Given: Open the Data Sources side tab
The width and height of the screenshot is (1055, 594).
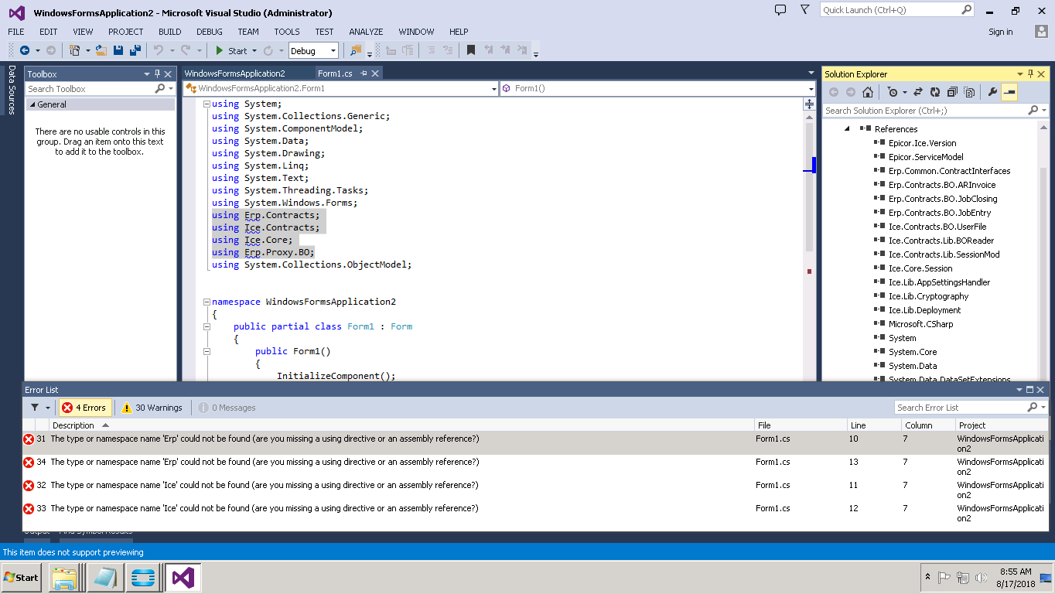Looking at the screenshot, I should pos(12,90).
